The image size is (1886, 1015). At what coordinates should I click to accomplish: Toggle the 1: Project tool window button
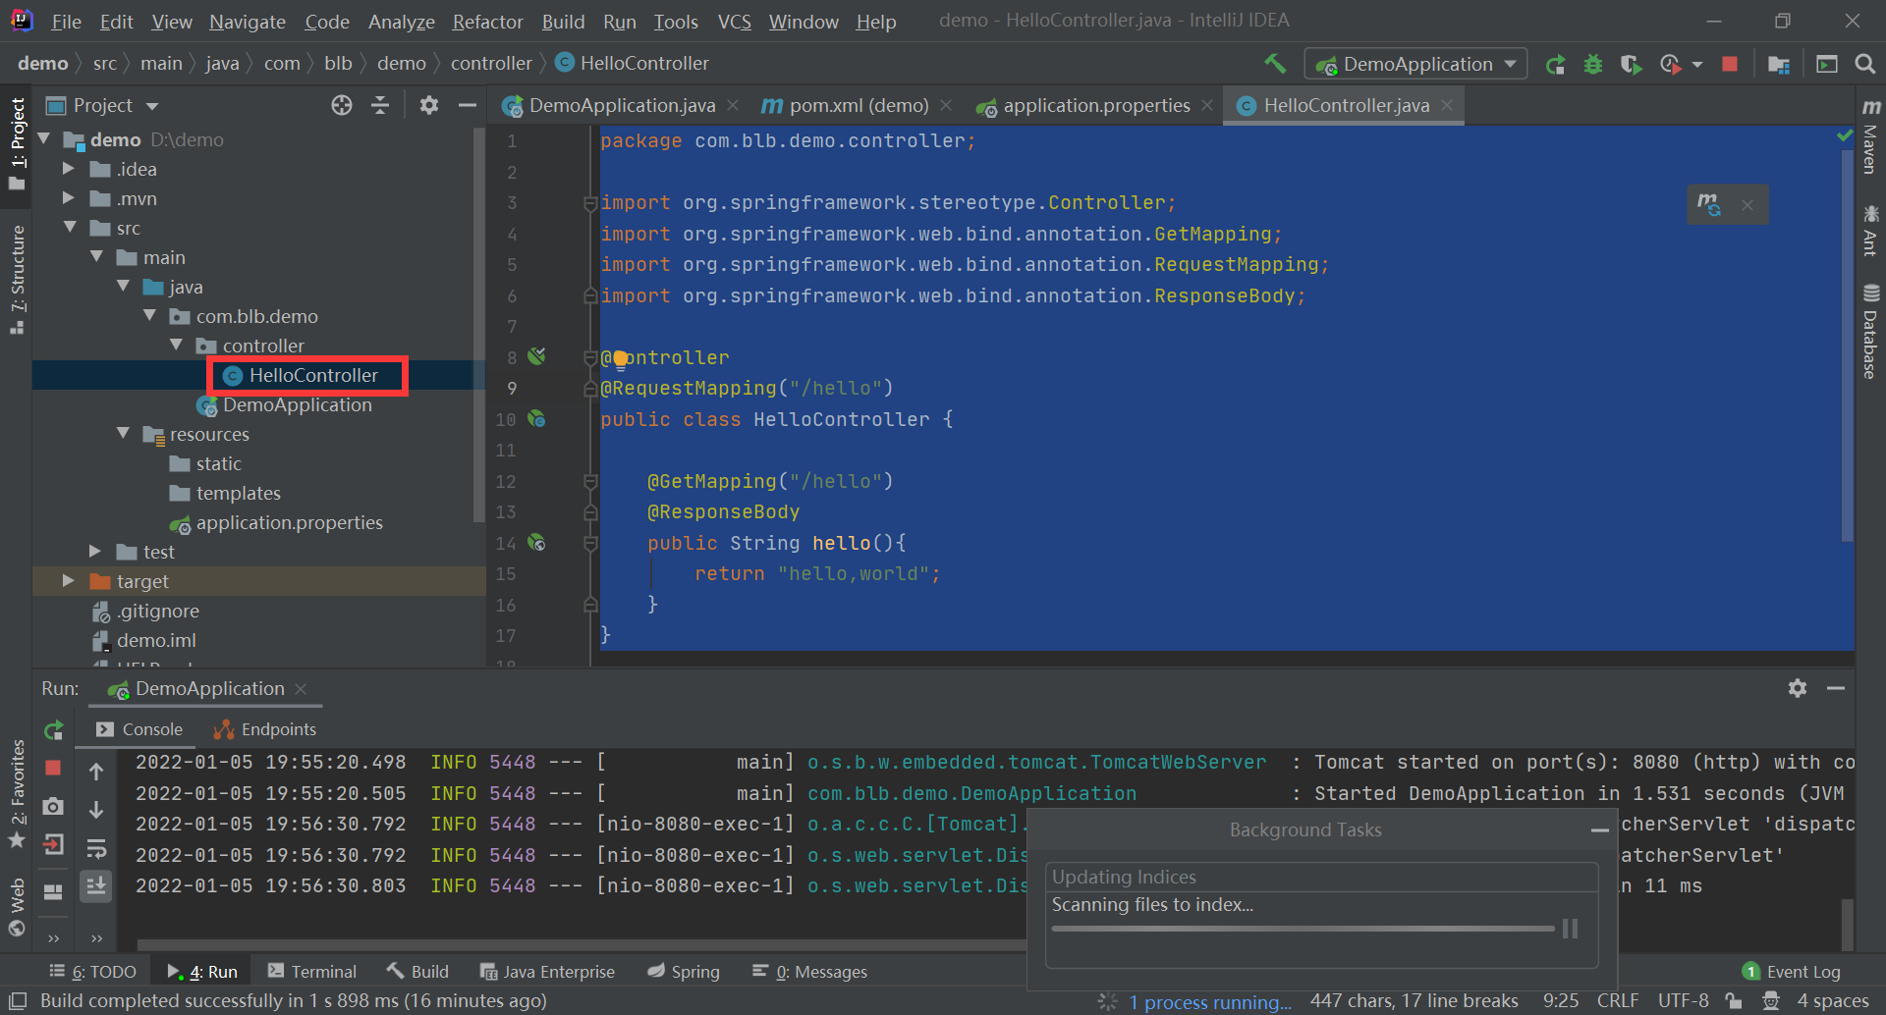click(x=17, y=144)
